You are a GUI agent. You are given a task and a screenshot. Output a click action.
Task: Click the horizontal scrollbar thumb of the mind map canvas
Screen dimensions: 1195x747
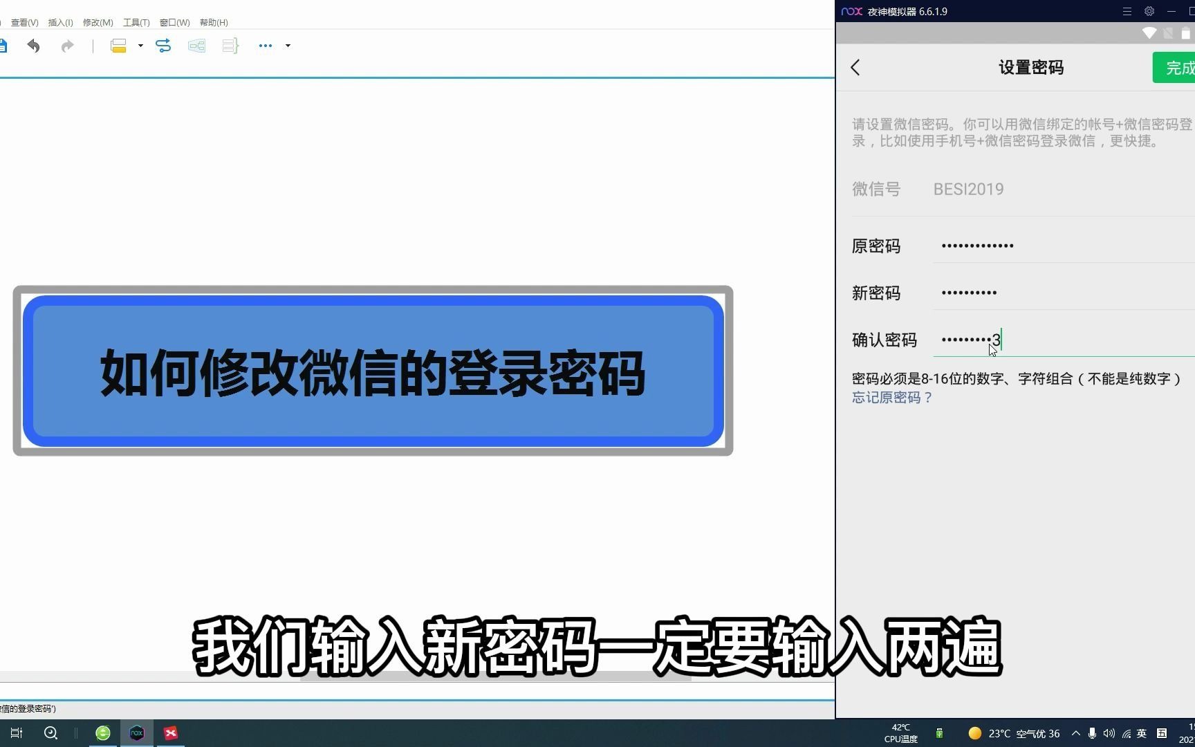495,676
